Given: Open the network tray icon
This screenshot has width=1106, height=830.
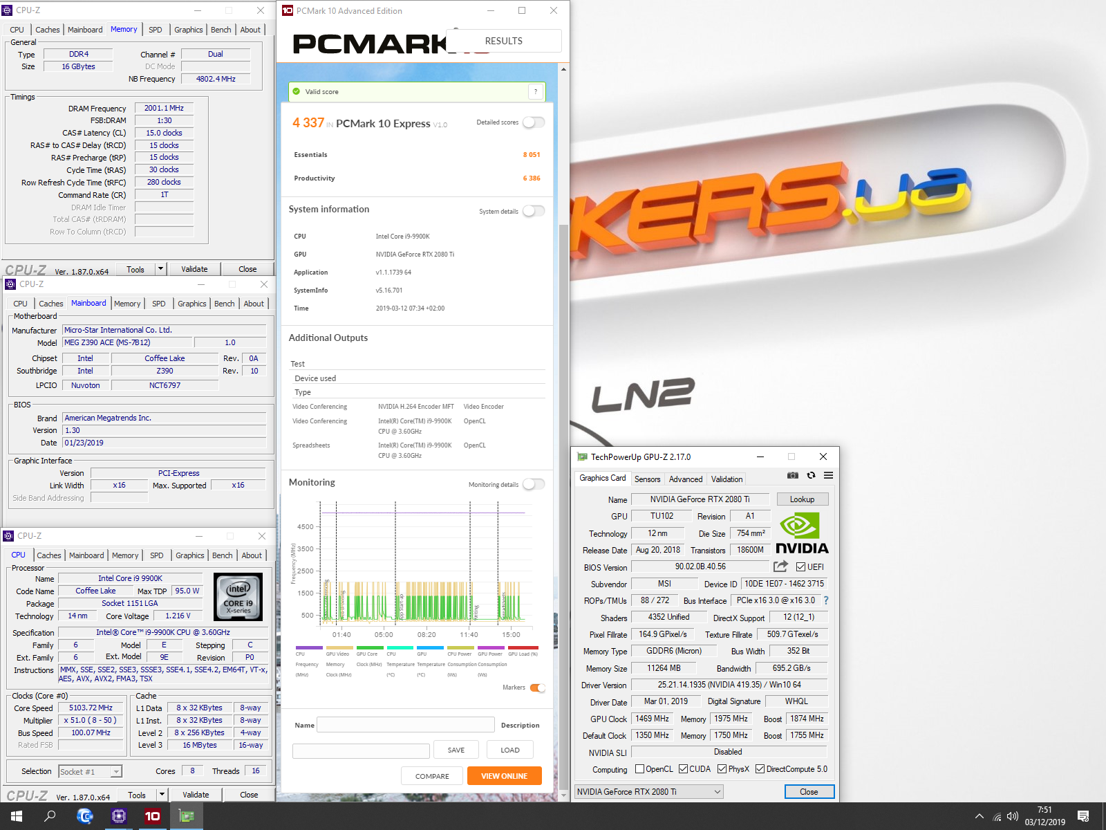Looking at the screenshot, I should click(x=997, y=817).
